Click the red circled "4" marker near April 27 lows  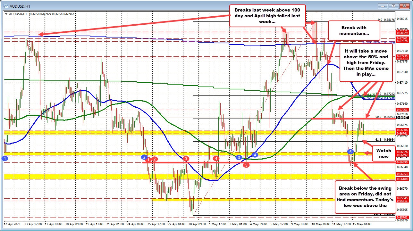[215, 158]
